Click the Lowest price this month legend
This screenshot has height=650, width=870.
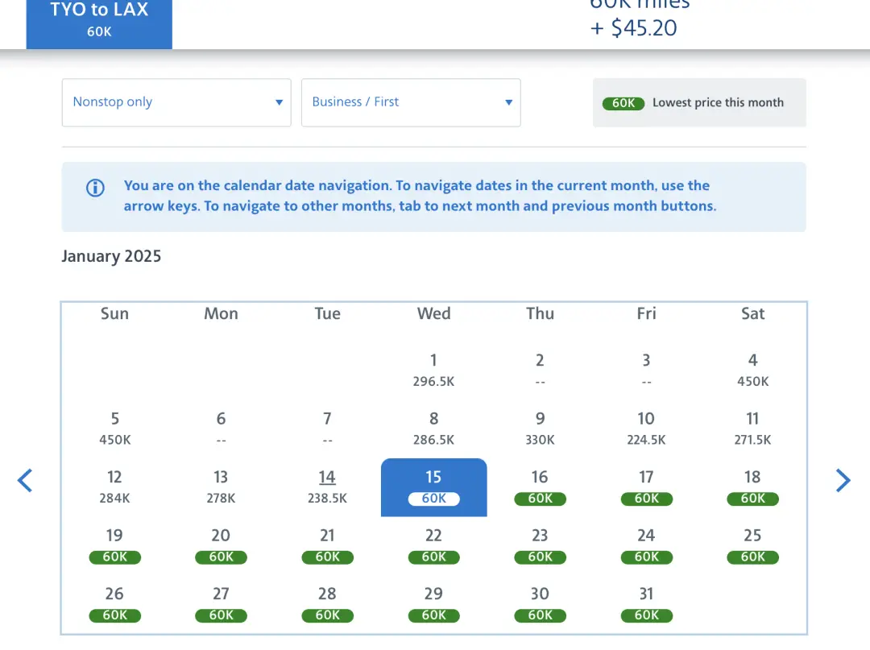click(x=699, y=103)
